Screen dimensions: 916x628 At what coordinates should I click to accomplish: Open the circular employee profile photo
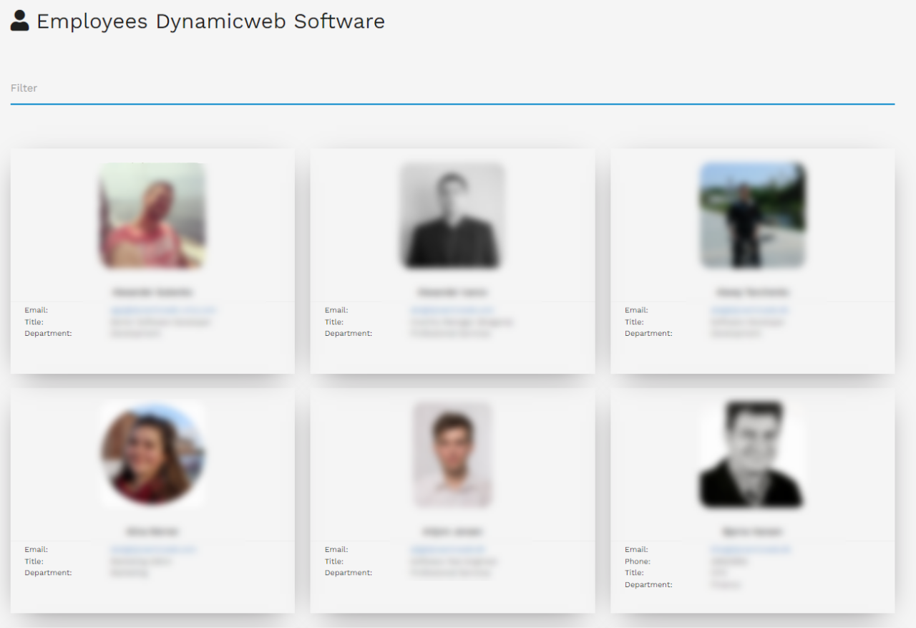(152, 454)
